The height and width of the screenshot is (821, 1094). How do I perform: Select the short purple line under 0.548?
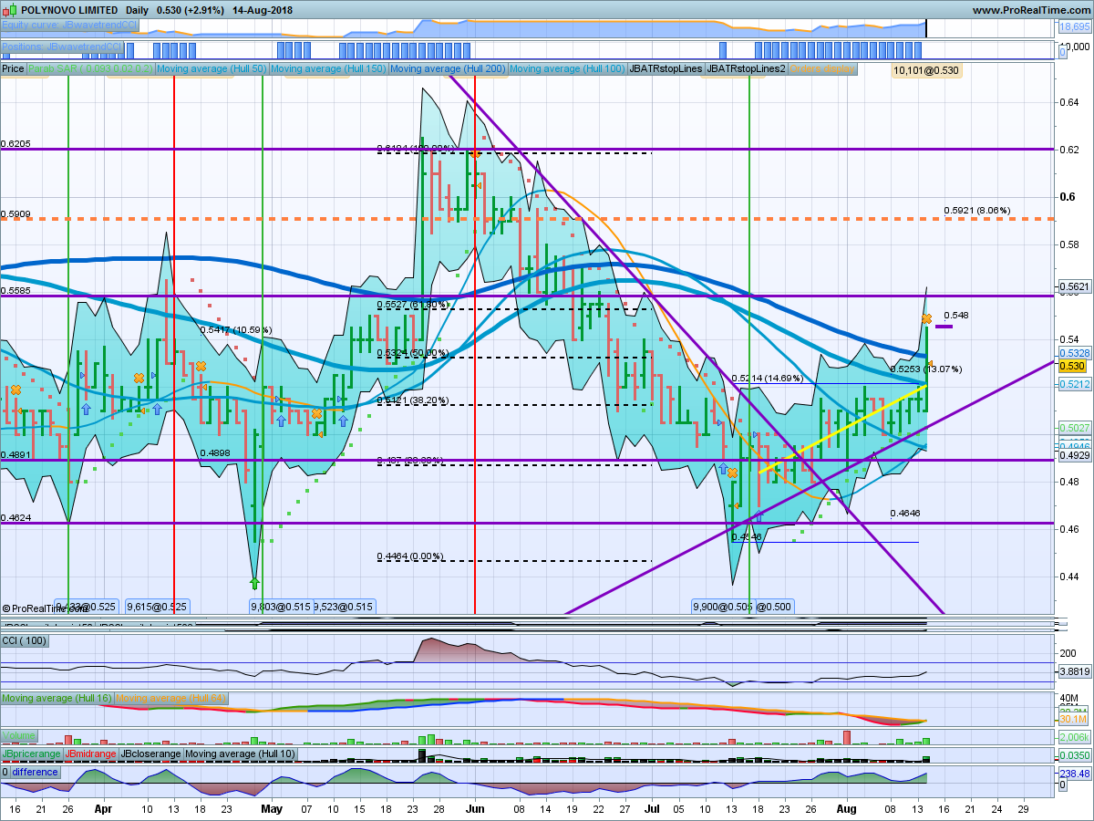[x=944, y=325]
